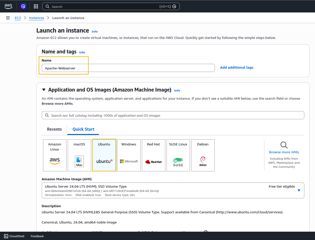Image resolution: width=315 pixels, height=240 pixels.
Task: Select the Ubuntu AMI icon
Action: [x=104, y=155]
